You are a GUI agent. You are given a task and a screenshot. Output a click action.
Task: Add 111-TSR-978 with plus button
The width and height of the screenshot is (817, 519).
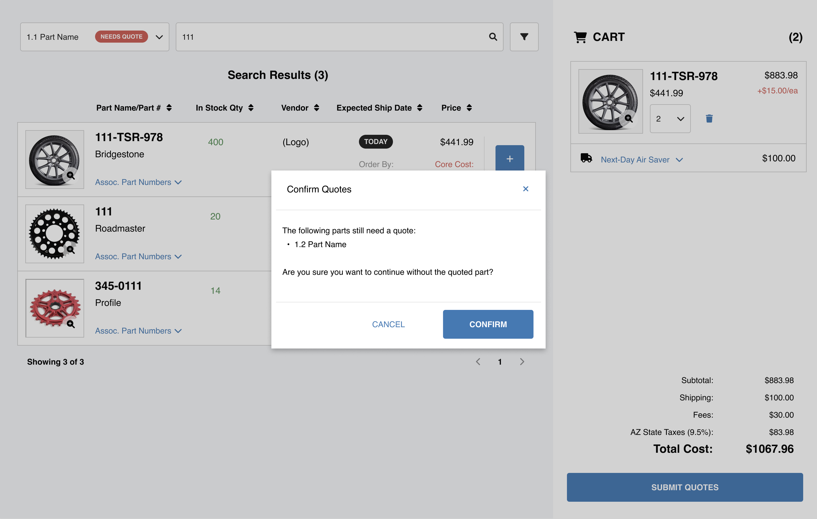509,158
